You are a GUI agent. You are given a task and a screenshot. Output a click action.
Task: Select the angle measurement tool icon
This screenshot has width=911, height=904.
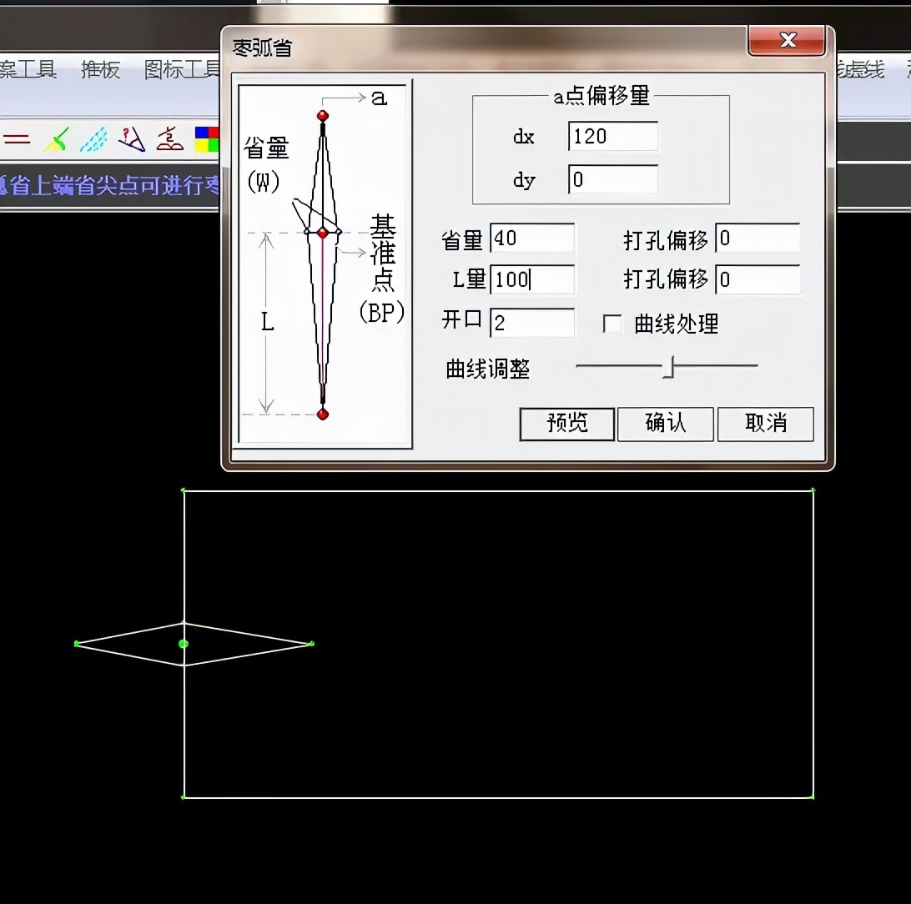132,139
